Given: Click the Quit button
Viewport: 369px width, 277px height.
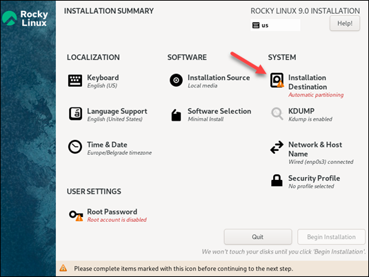Looking at the screenshot, I should (258, 237).
